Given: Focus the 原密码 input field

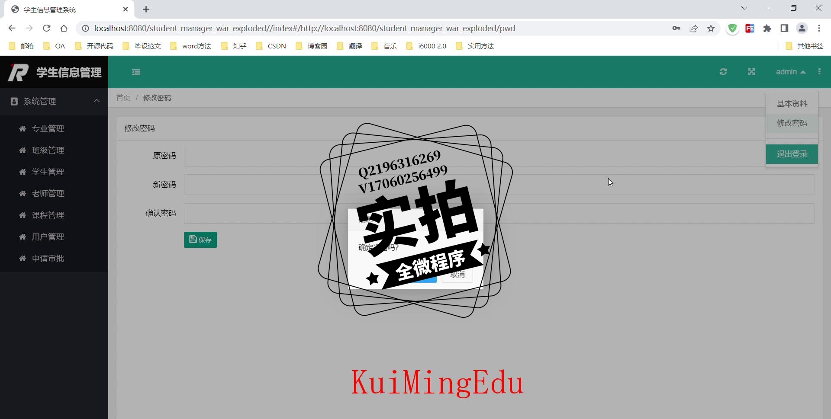Looking at the screenshot, I should [499, 156].
